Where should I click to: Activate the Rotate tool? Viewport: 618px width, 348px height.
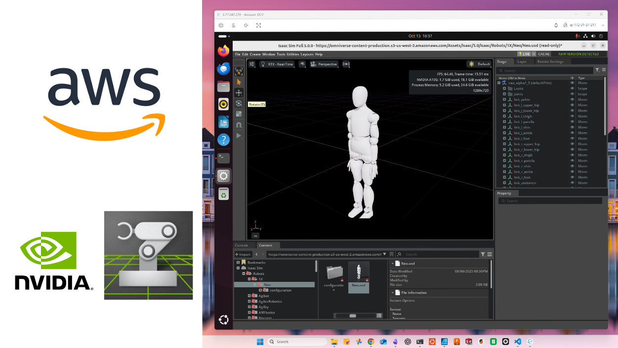239,103
